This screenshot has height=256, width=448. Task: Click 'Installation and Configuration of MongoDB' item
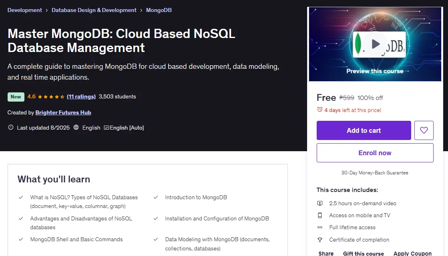[217, 218]
